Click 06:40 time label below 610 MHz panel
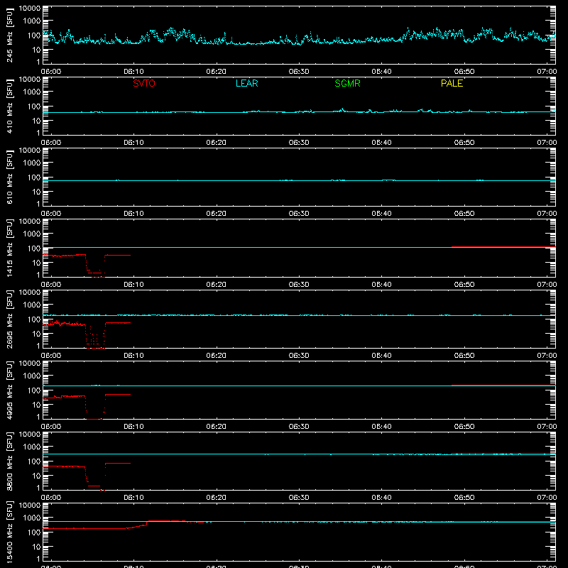The width and height of the screenshot is (568, 568). click(x=381, y=214)
